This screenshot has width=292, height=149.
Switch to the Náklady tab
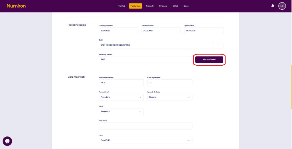[150, 6]
